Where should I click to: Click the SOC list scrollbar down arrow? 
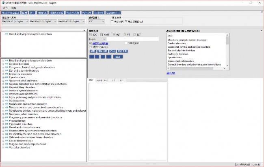tap(227, 64)
